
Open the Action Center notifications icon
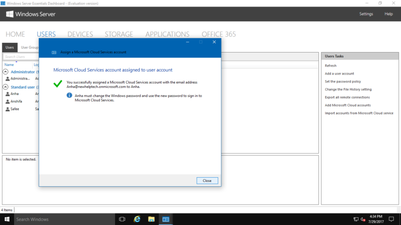tap(391, 219)
